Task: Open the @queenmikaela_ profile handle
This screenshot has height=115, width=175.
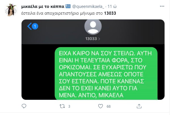Action: click(x=88, y=6)
